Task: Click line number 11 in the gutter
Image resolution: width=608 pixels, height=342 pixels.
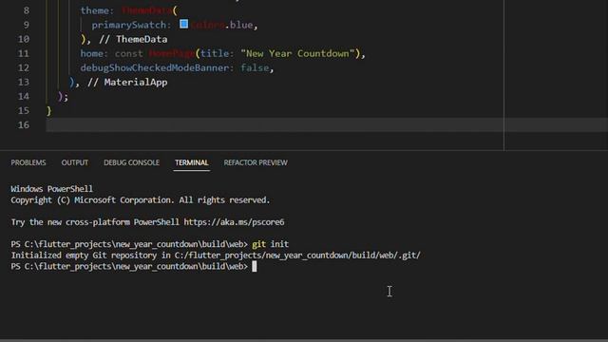Action: (x=24, y=53)
